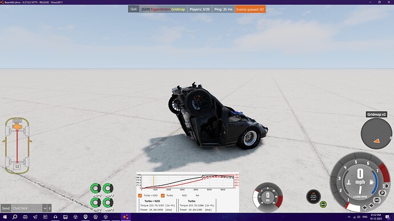Click the torque curve graph
394x221 pixels.
188,181
